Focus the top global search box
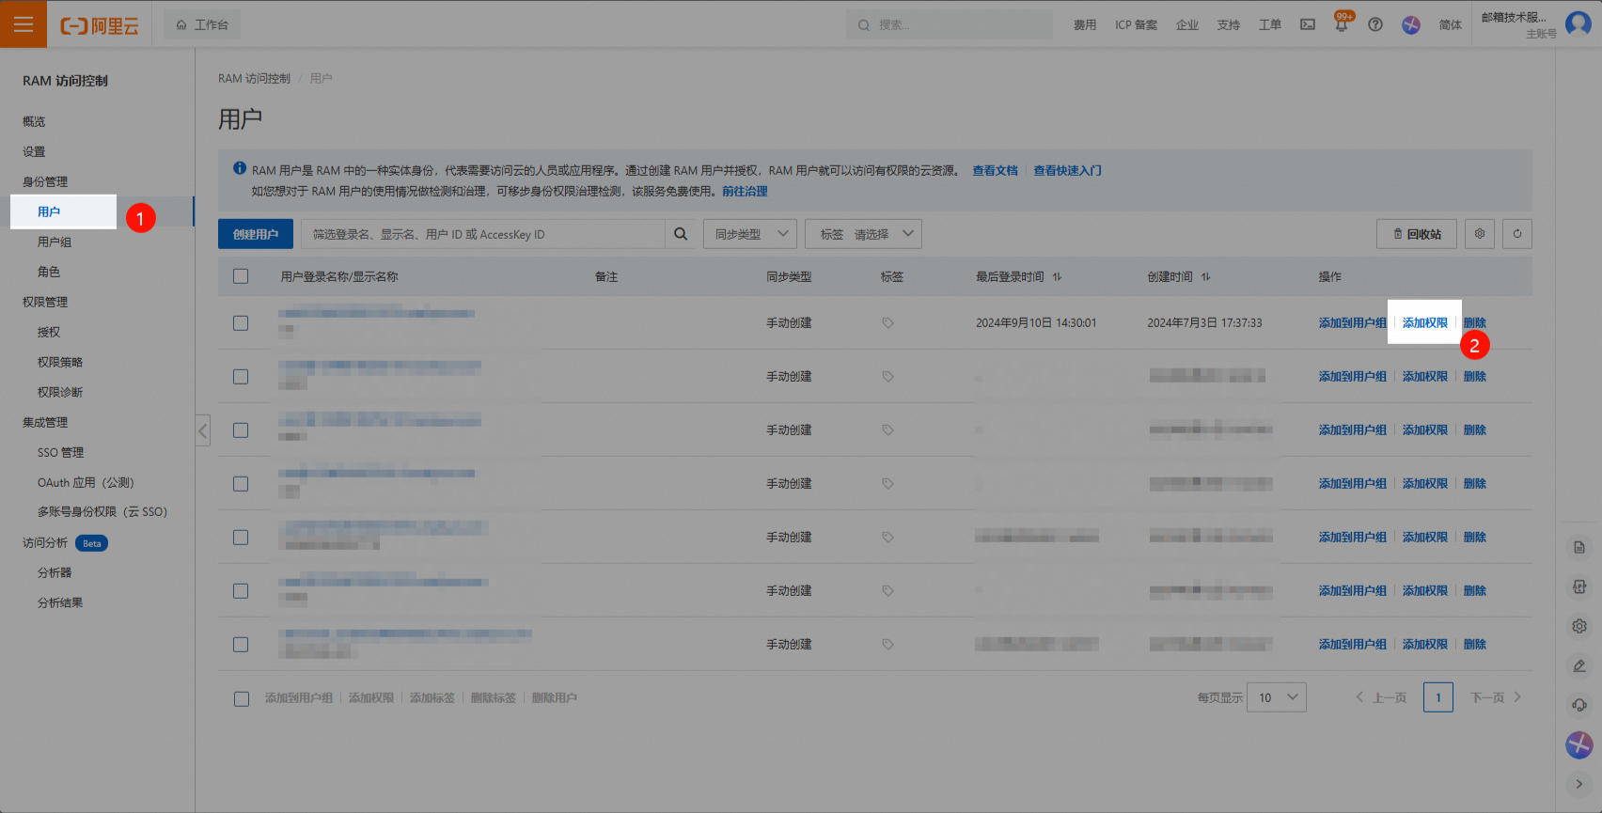 (x=950, y=25)
